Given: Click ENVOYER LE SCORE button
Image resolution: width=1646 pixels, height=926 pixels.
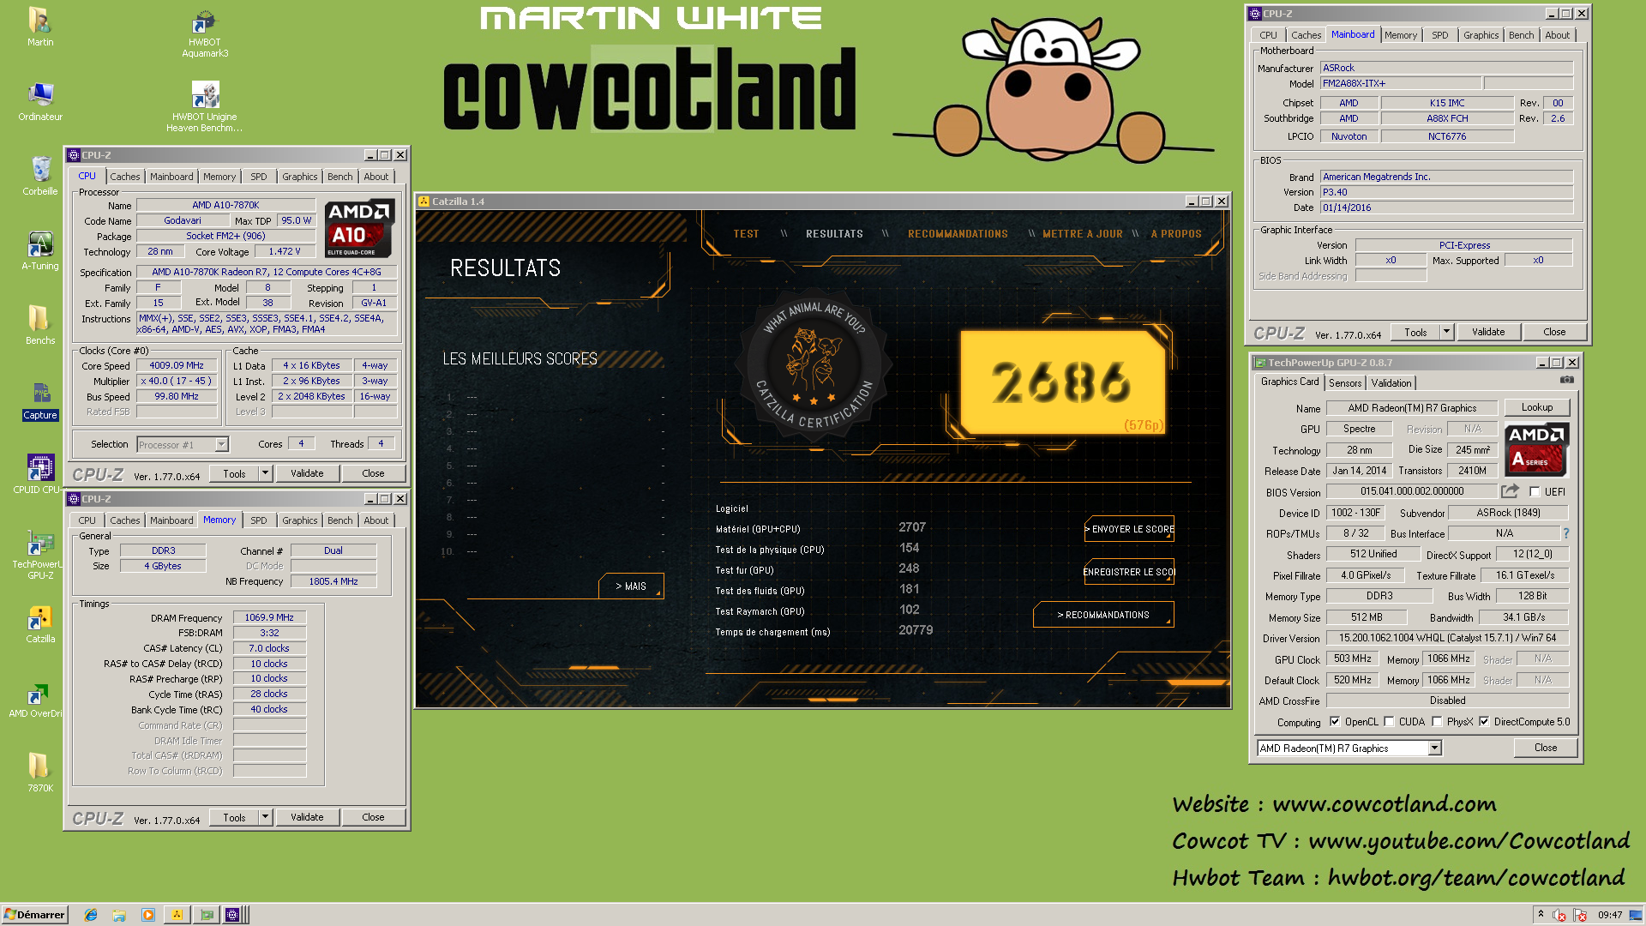Looking at the screenshot, I should (x=1129, y=529).
